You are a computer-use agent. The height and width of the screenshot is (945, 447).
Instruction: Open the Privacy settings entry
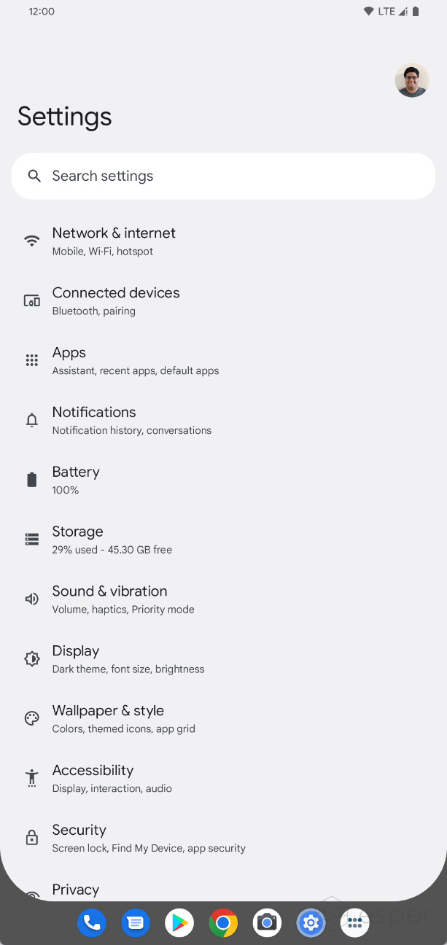(223, 891)
